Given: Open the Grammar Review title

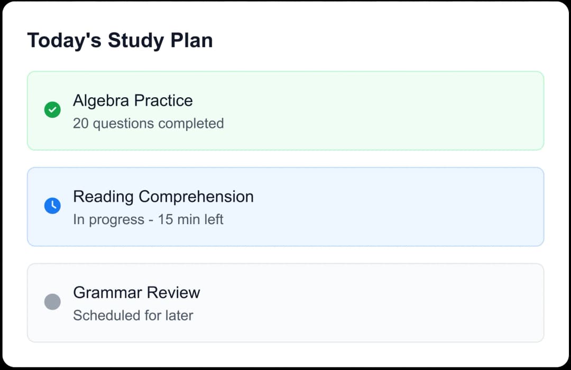Looking at the screenshot, I should 136,292.
